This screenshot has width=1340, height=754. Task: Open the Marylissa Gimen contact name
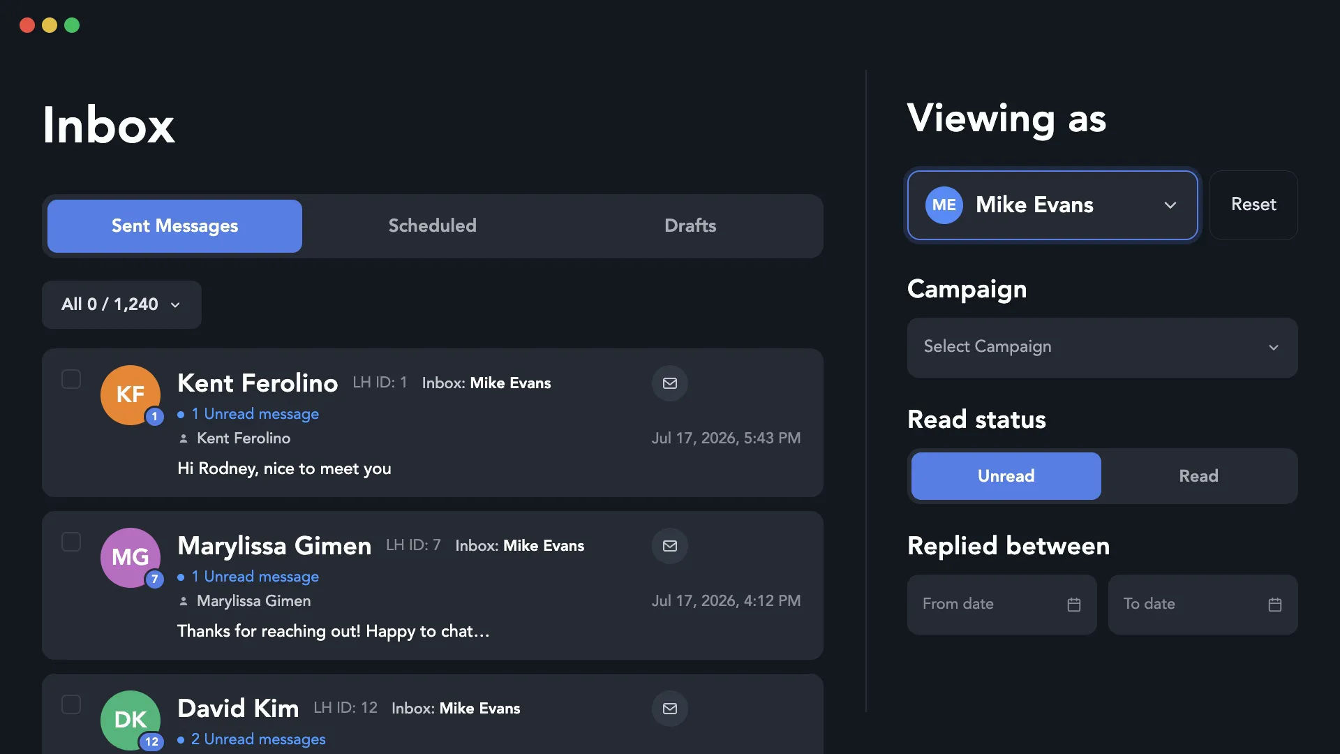tap(274, 546)
